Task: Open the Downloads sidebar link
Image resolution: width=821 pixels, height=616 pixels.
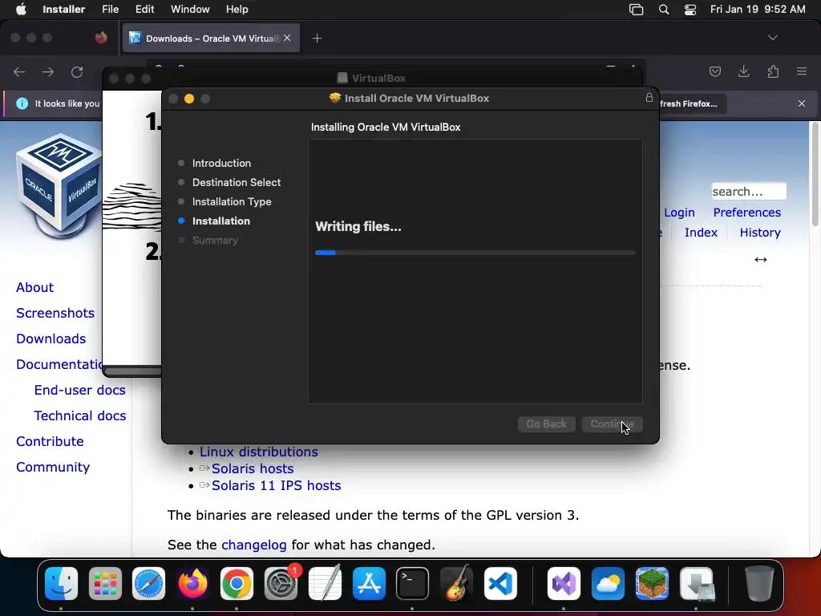Action: pyautogui.click(x=51, y=338)
